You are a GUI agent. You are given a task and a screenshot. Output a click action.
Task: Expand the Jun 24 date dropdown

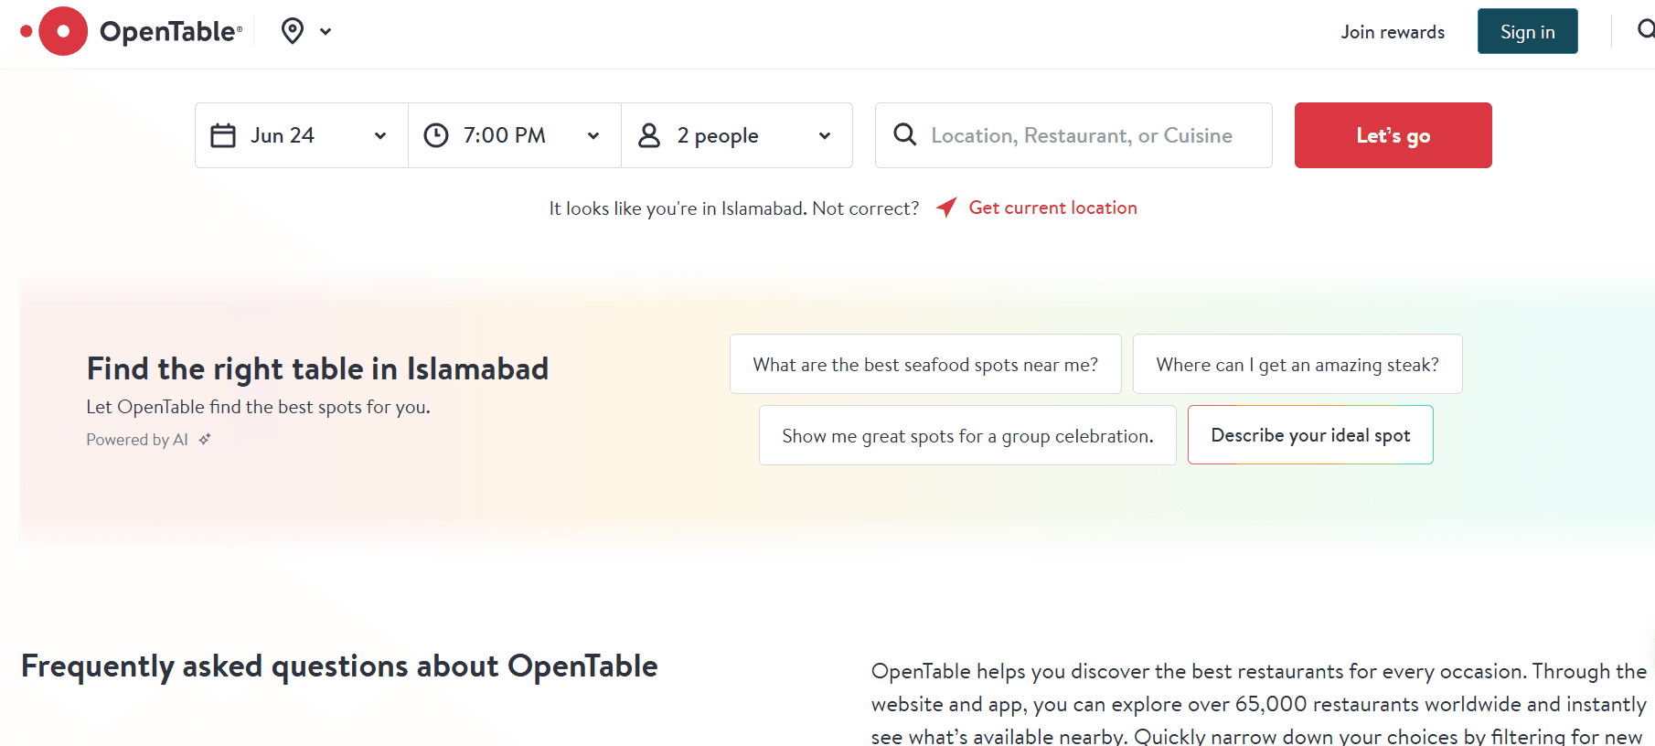302,135
